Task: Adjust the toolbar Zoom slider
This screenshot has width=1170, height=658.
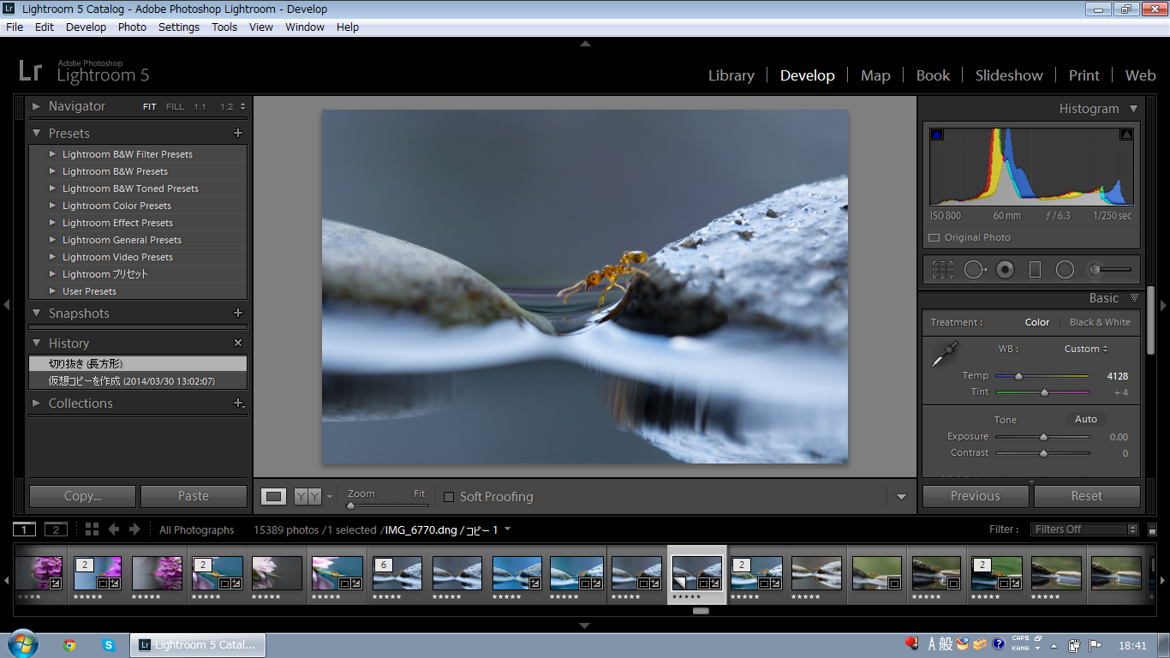Action: coord(350,505)
